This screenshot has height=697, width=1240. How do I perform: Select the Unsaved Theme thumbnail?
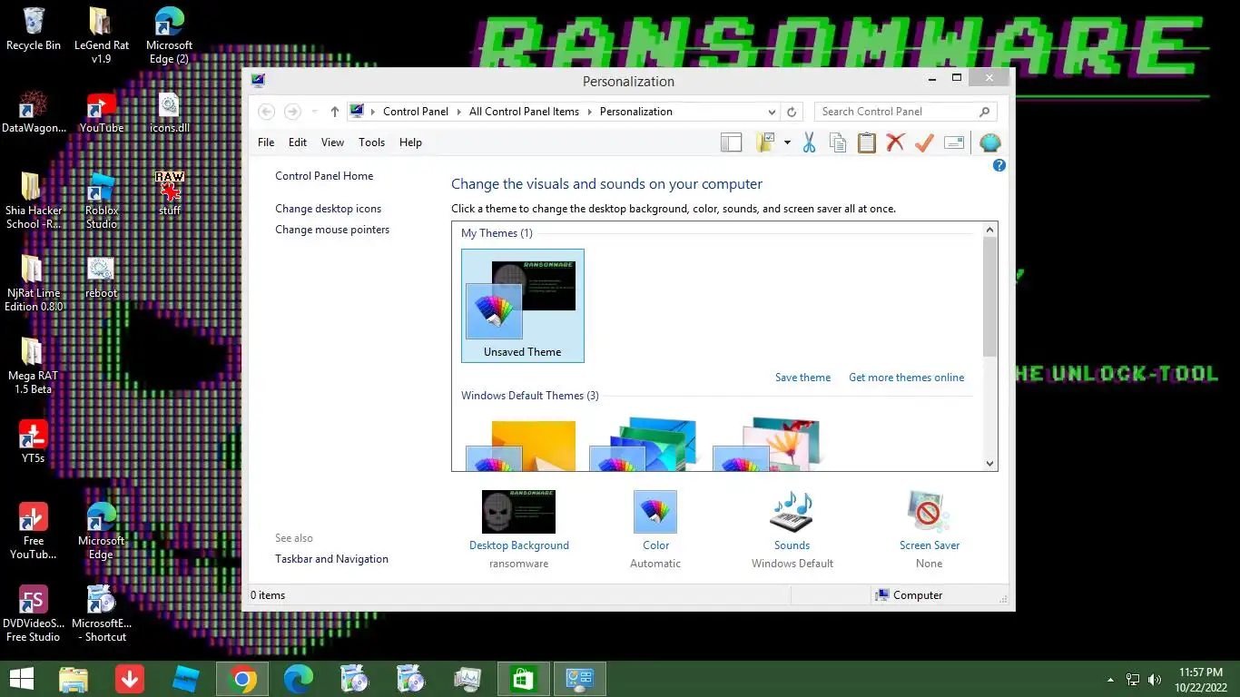[x=522, y=306]
